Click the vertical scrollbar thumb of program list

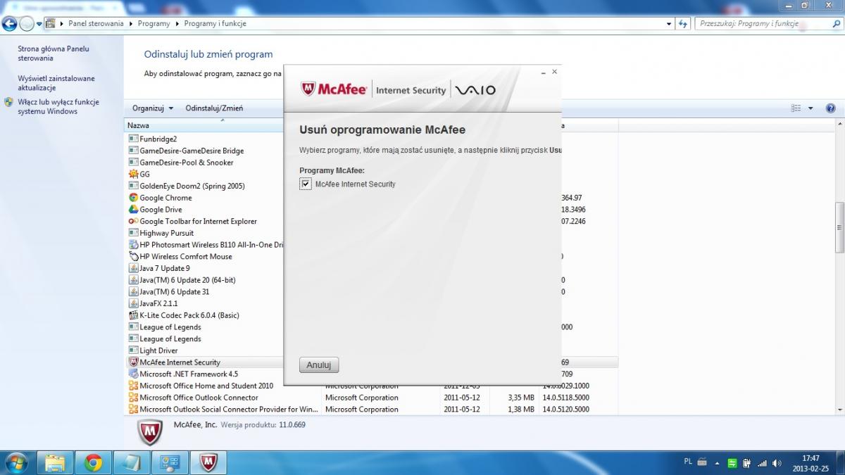(839, 227)
